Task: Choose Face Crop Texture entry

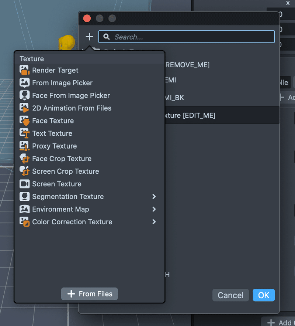Action: pos(89,159)
